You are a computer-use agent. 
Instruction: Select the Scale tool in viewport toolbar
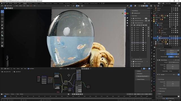[x=2, y=25]
